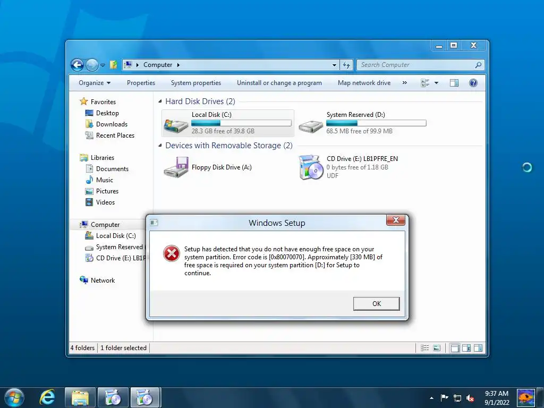The width and height of the screenshot is (544, 408).
Task: Open Explorer Help icon
Action: (x=473, y=83)
